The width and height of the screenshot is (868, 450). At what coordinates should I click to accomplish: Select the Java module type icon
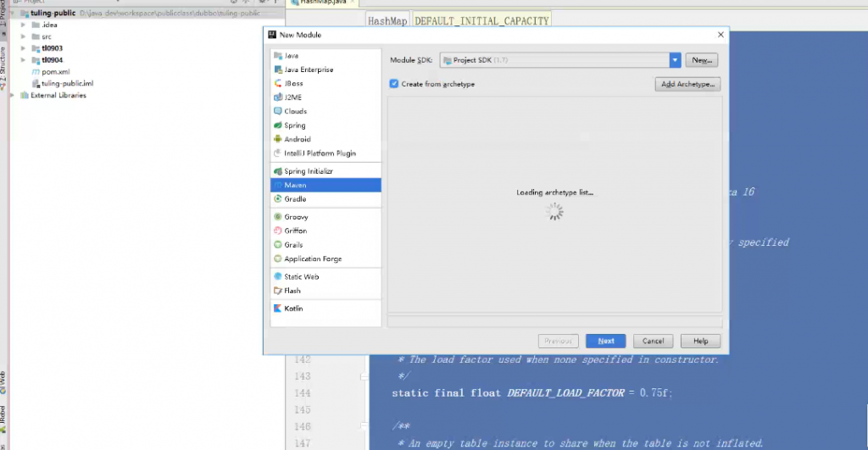click(278, 56)
